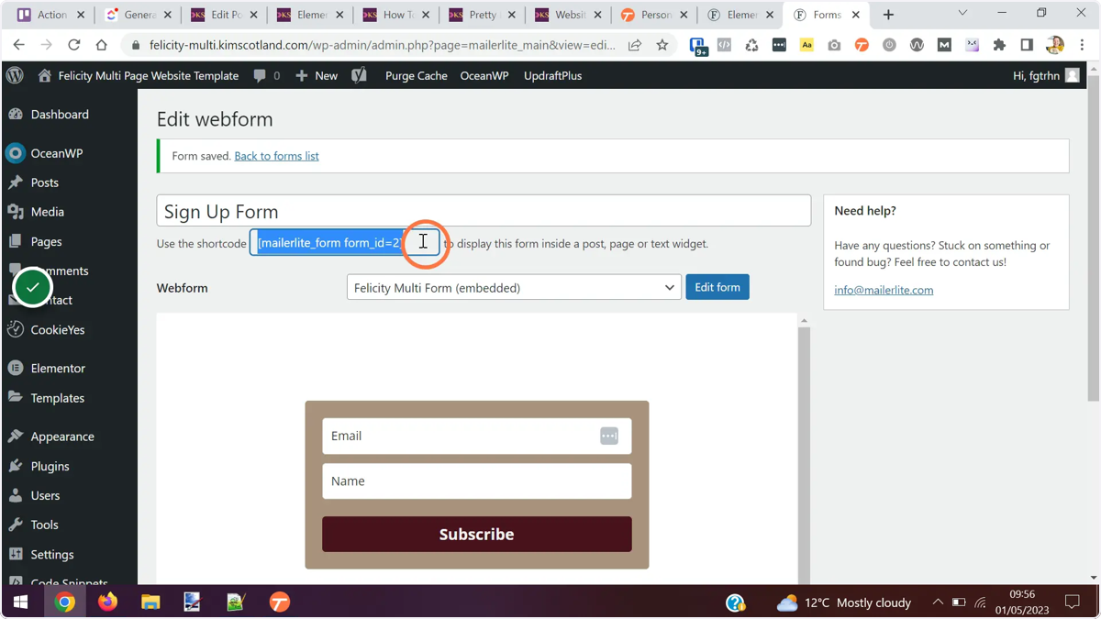Click the browser back arrow
The image size is (1101, 619).
19,45
